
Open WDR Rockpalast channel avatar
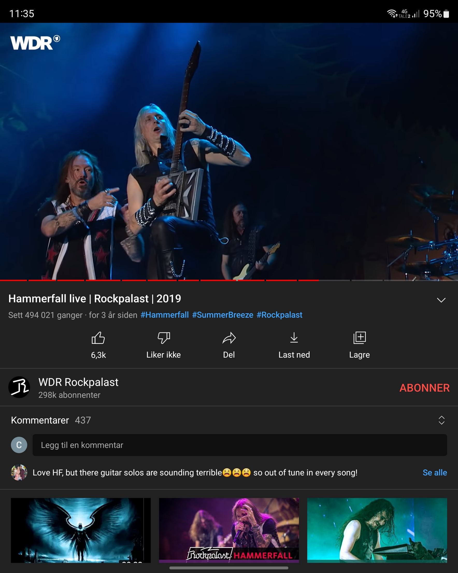[x=19, y=387]
